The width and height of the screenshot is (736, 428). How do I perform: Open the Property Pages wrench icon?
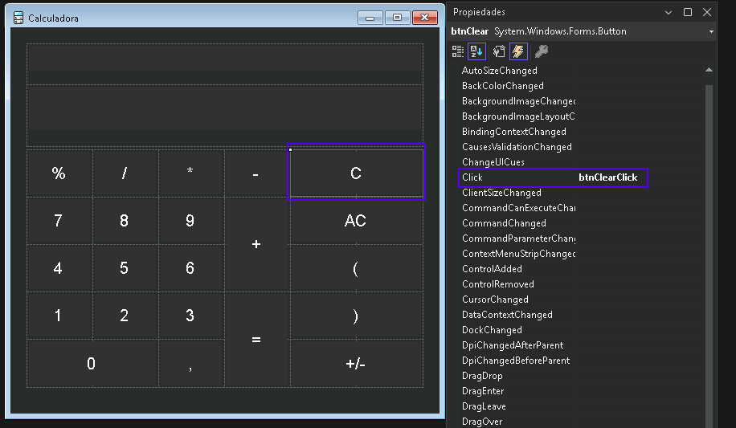point(542,51)
